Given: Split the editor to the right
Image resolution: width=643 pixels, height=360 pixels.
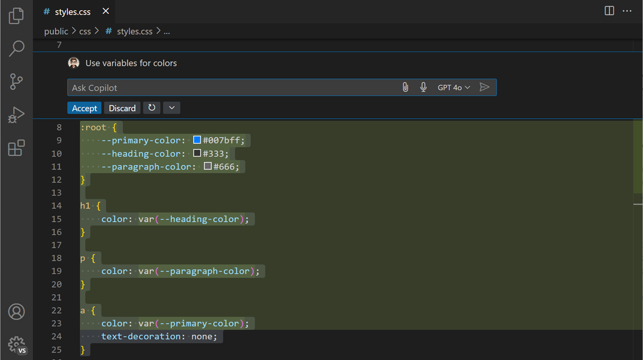Looking at the screenshot, I should [609, 11].
